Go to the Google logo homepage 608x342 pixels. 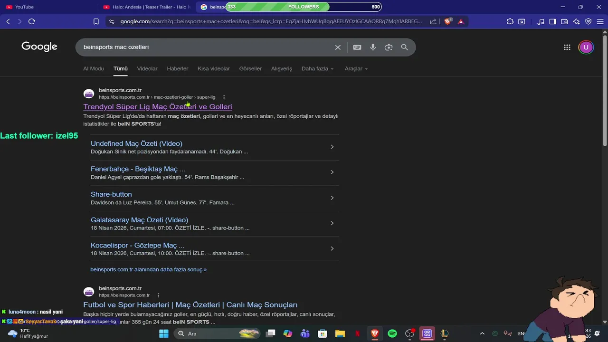(39, 47)
